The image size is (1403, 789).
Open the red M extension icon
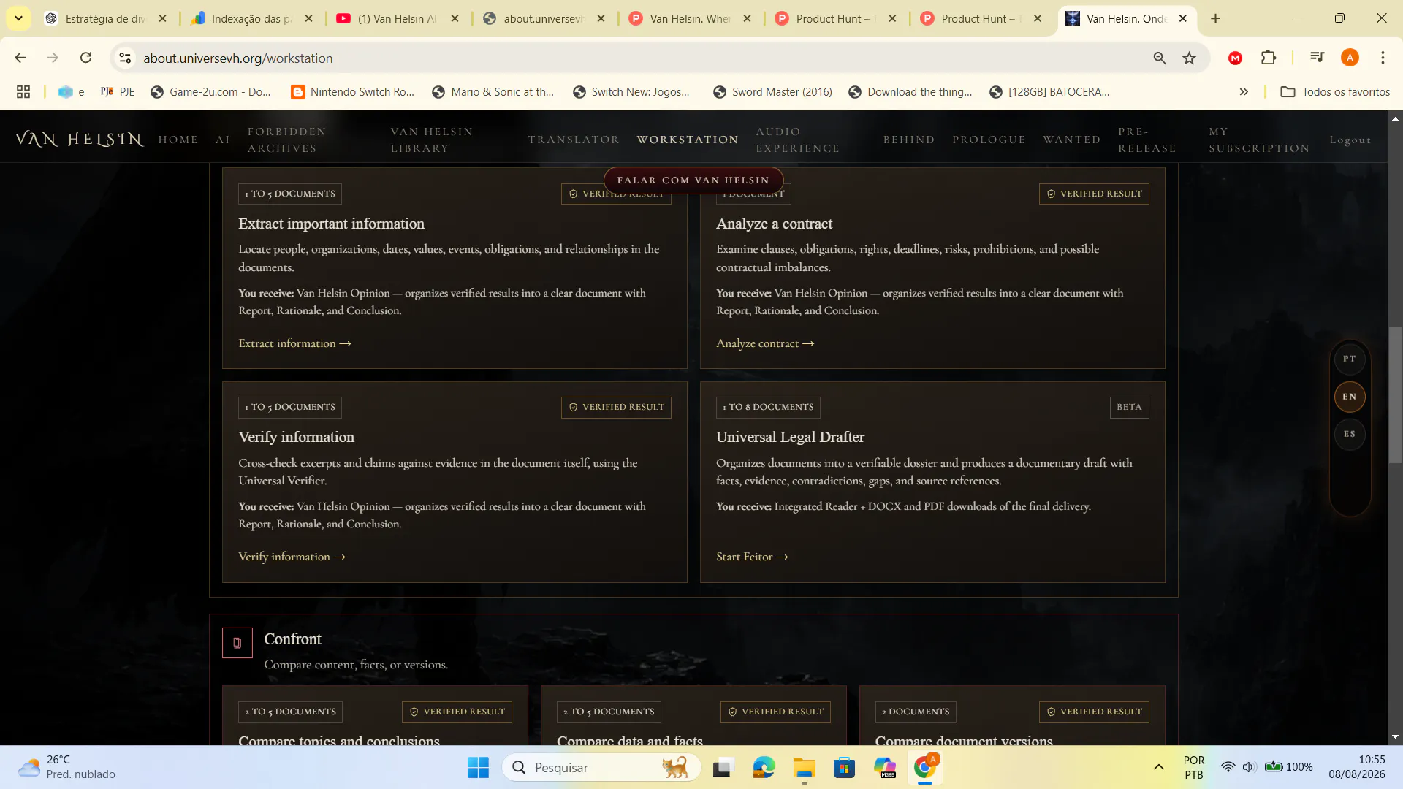(1236, 58)
